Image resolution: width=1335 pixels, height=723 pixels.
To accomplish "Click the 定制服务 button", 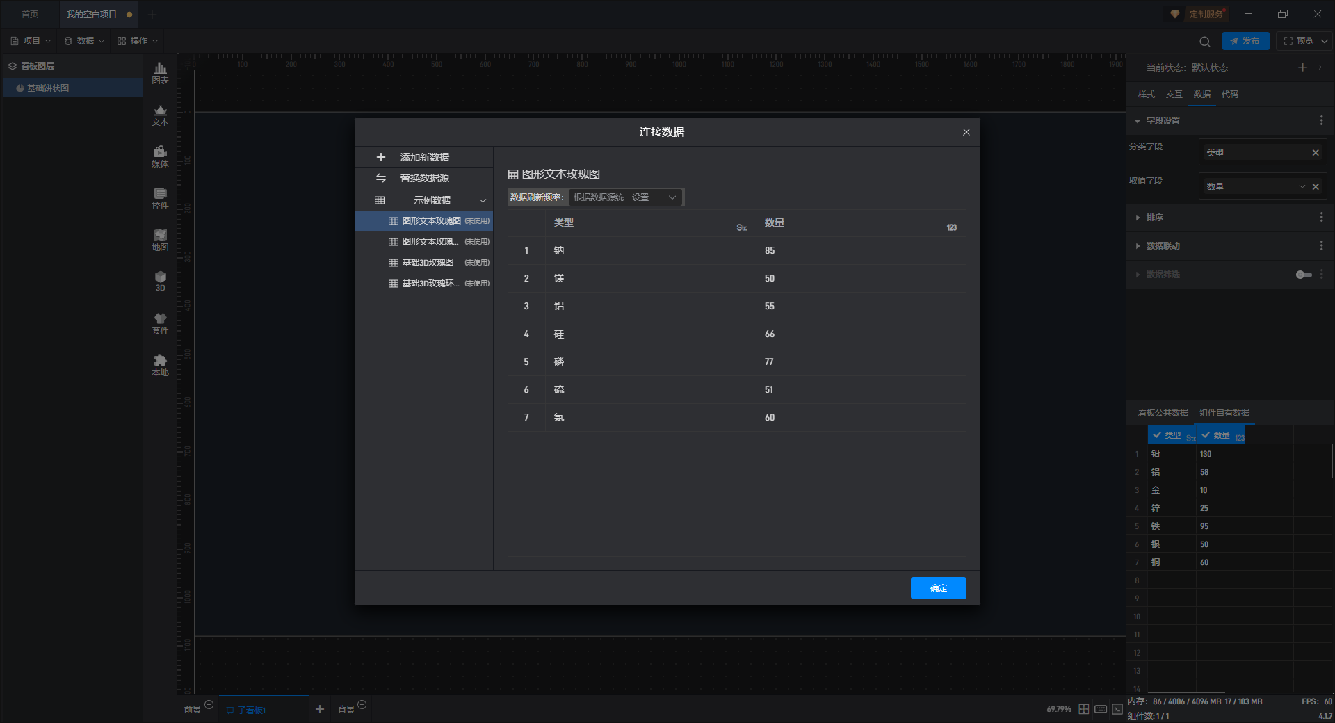I will (1206, 14).
